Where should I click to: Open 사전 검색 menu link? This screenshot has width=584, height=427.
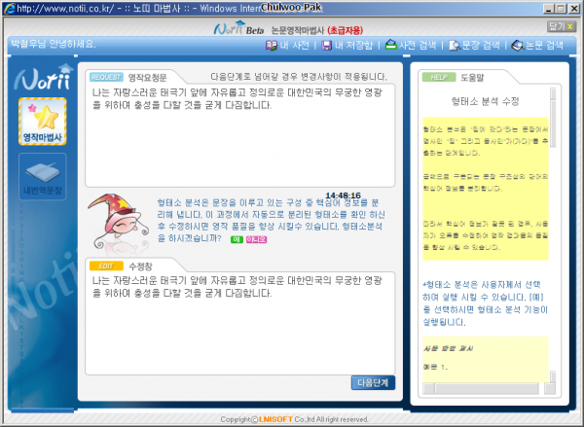coord(418,46)
